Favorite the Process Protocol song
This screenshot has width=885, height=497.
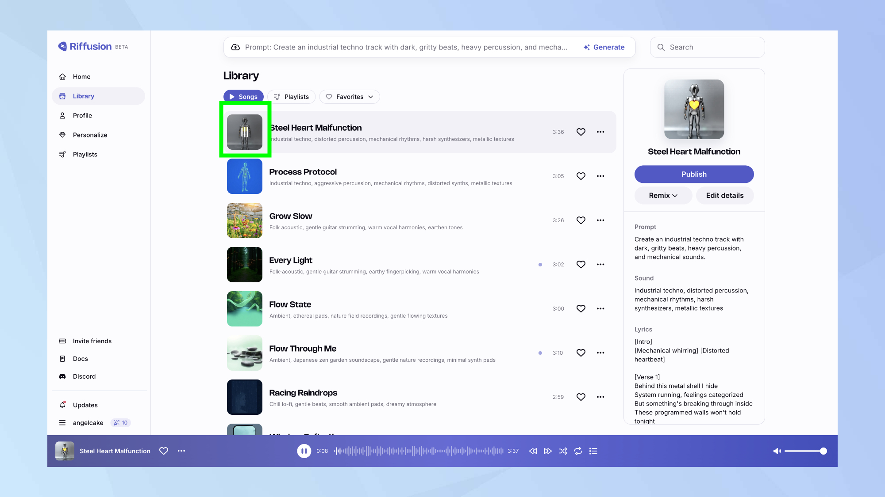point(581,176)
